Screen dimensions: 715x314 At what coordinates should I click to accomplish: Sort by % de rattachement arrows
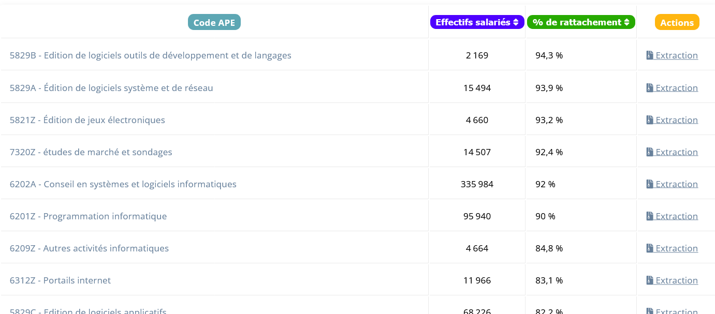pos(626,22)
